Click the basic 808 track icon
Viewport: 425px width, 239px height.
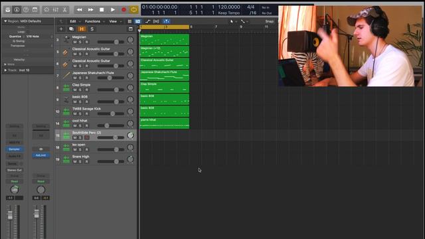click(x=66, y=100)
